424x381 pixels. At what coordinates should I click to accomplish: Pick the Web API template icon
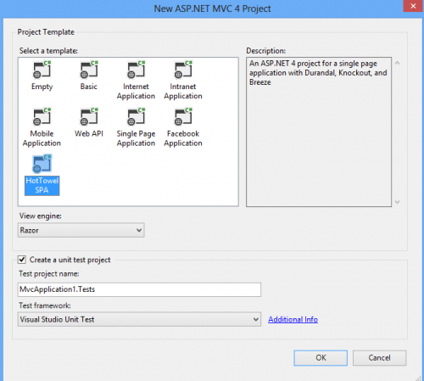(89, 117)
